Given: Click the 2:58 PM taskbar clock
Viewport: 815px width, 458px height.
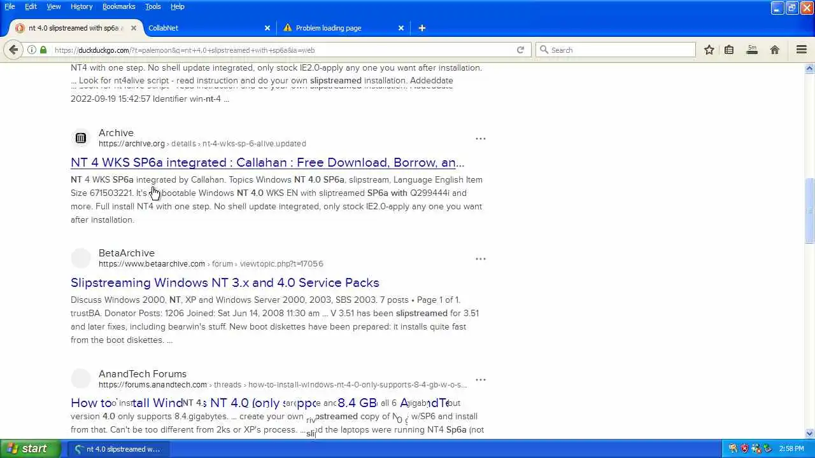Looking at the screenshot, I should [x=791, y=449].
